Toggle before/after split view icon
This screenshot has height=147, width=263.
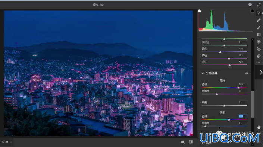click(x=191, y=142)
